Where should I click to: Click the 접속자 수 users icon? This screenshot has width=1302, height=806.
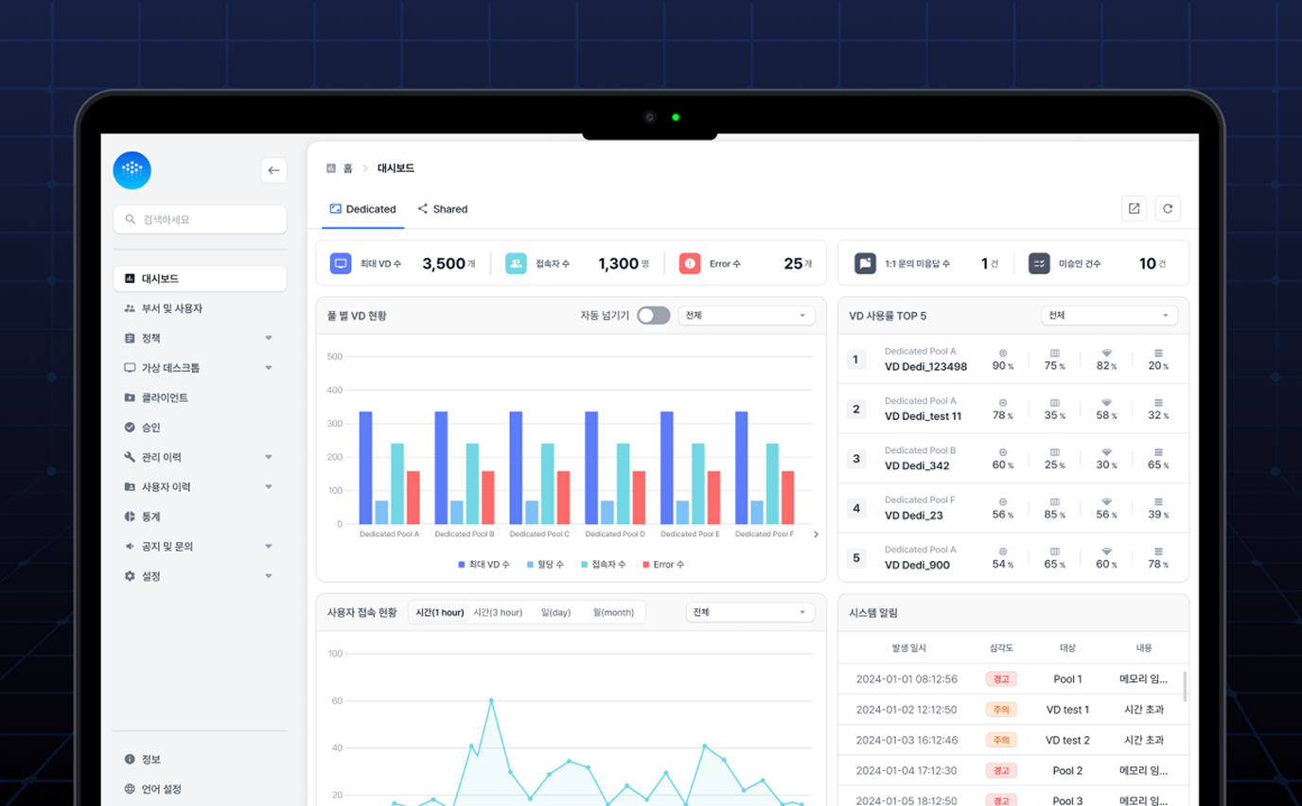(516, 264)
